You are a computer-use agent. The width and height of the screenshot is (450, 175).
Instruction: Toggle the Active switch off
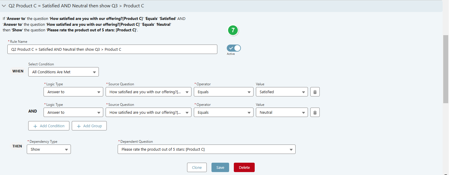[233, 48]
